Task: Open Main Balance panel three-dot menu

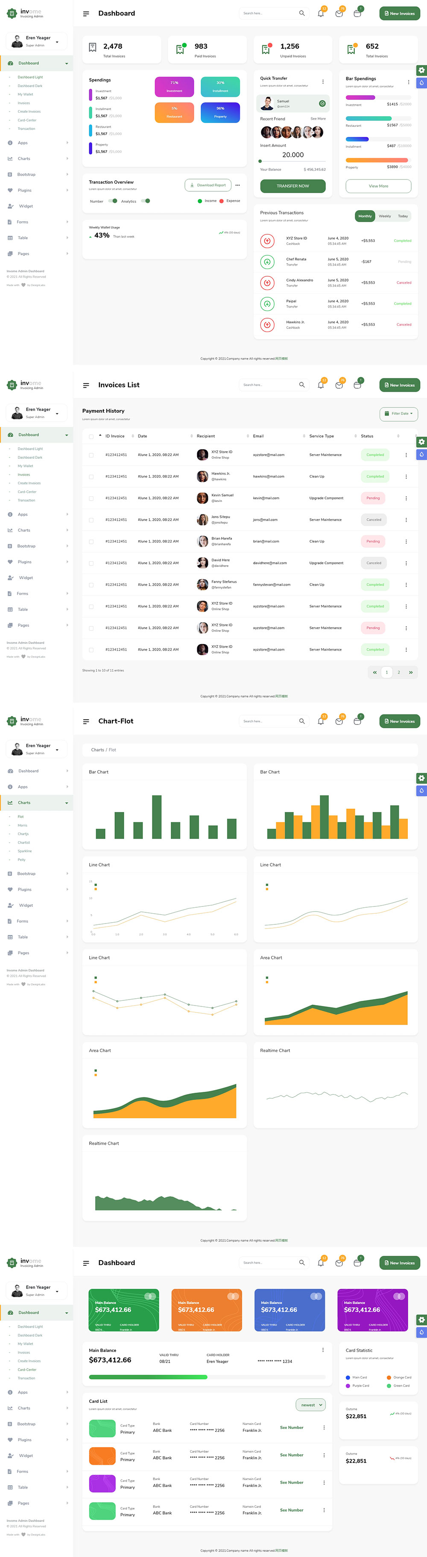Action: 322,1350
